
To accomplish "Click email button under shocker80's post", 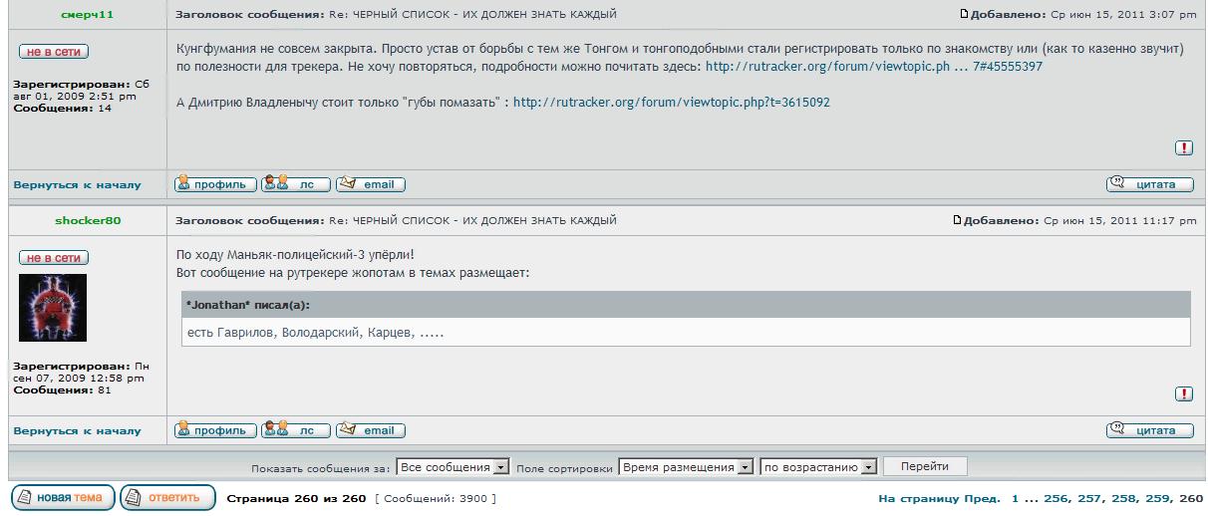I will pos(371,430).
